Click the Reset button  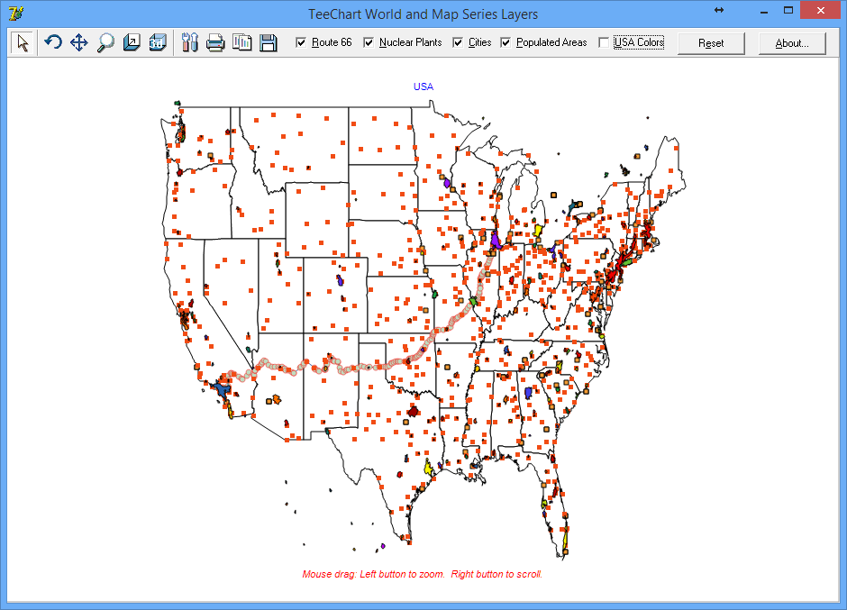tap(711, 42)
